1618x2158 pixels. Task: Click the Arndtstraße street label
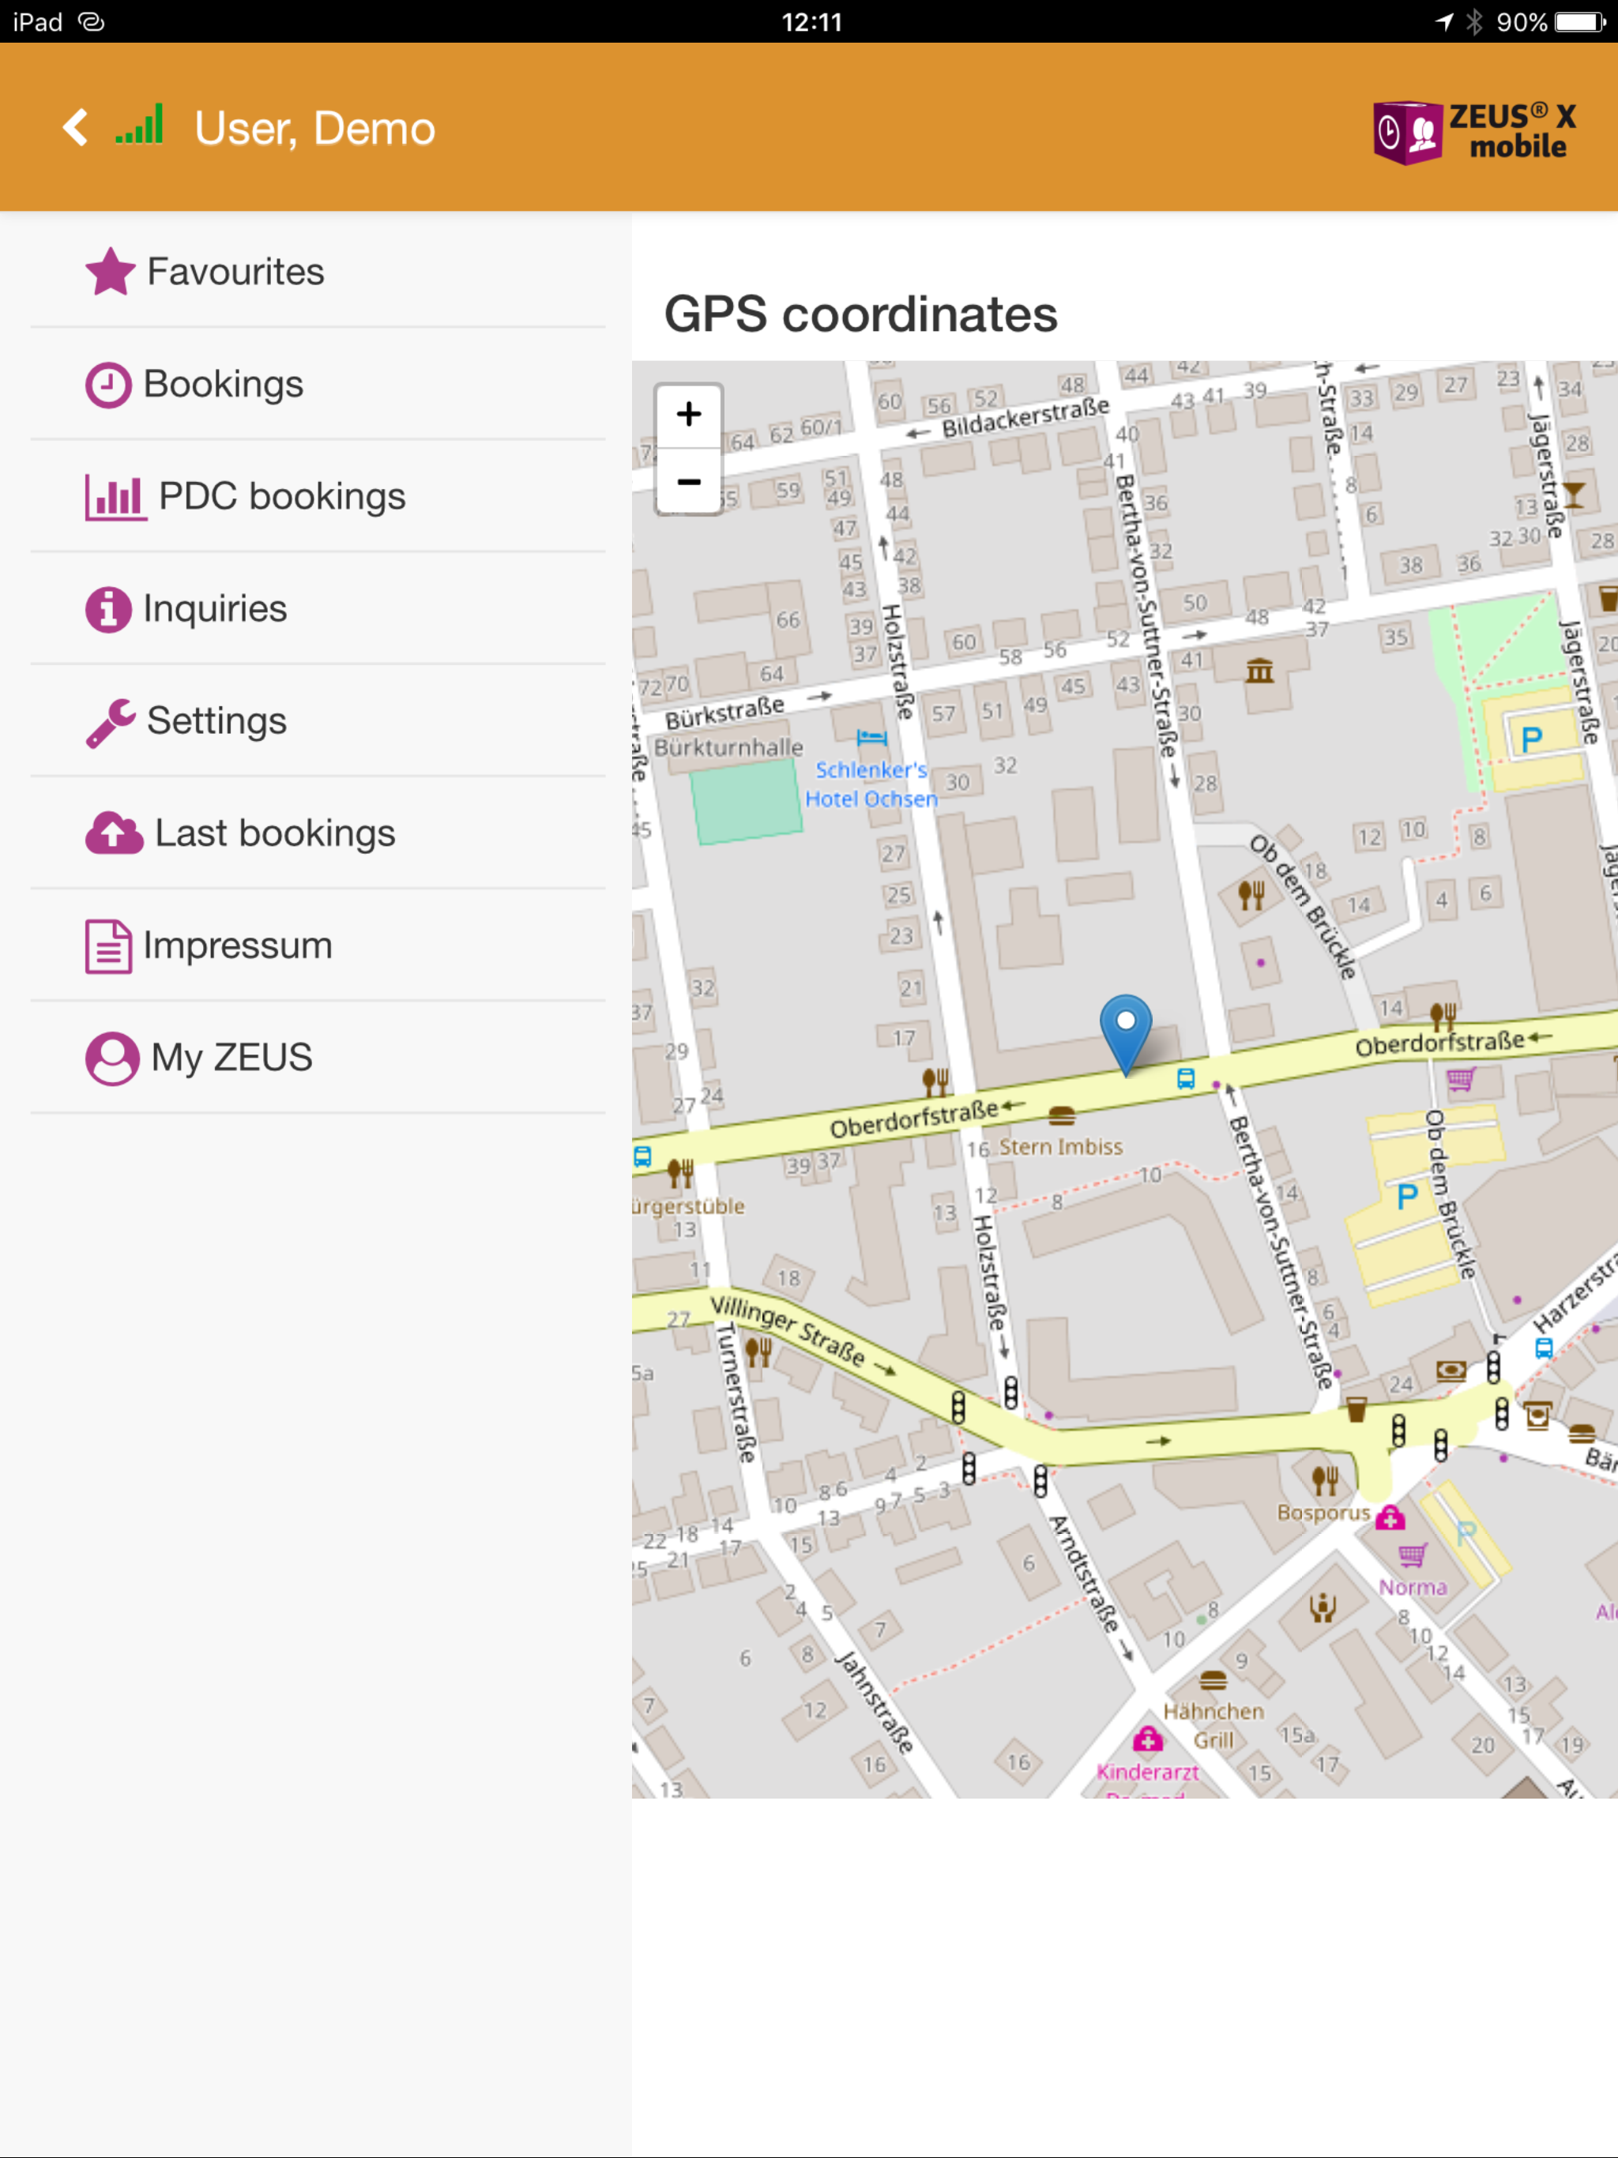[x=1084, y=1573]
